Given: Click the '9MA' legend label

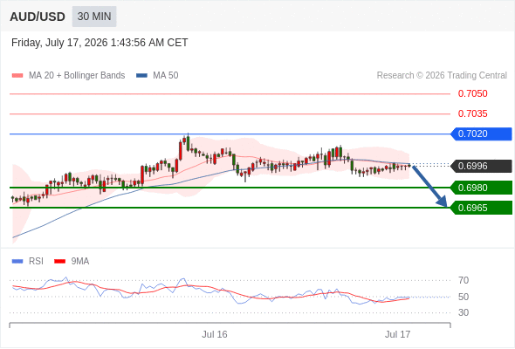Looking at the screenshot, I should point(80,262).
